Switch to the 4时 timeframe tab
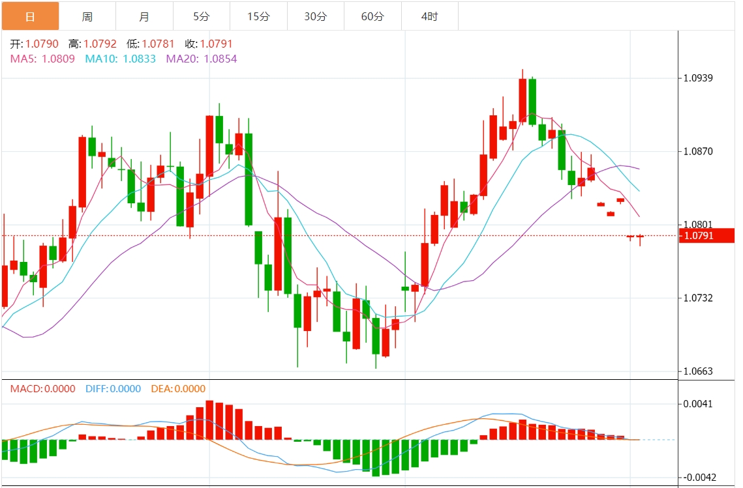The width and height of the screenshot is (743, 488). pos(429,16)
